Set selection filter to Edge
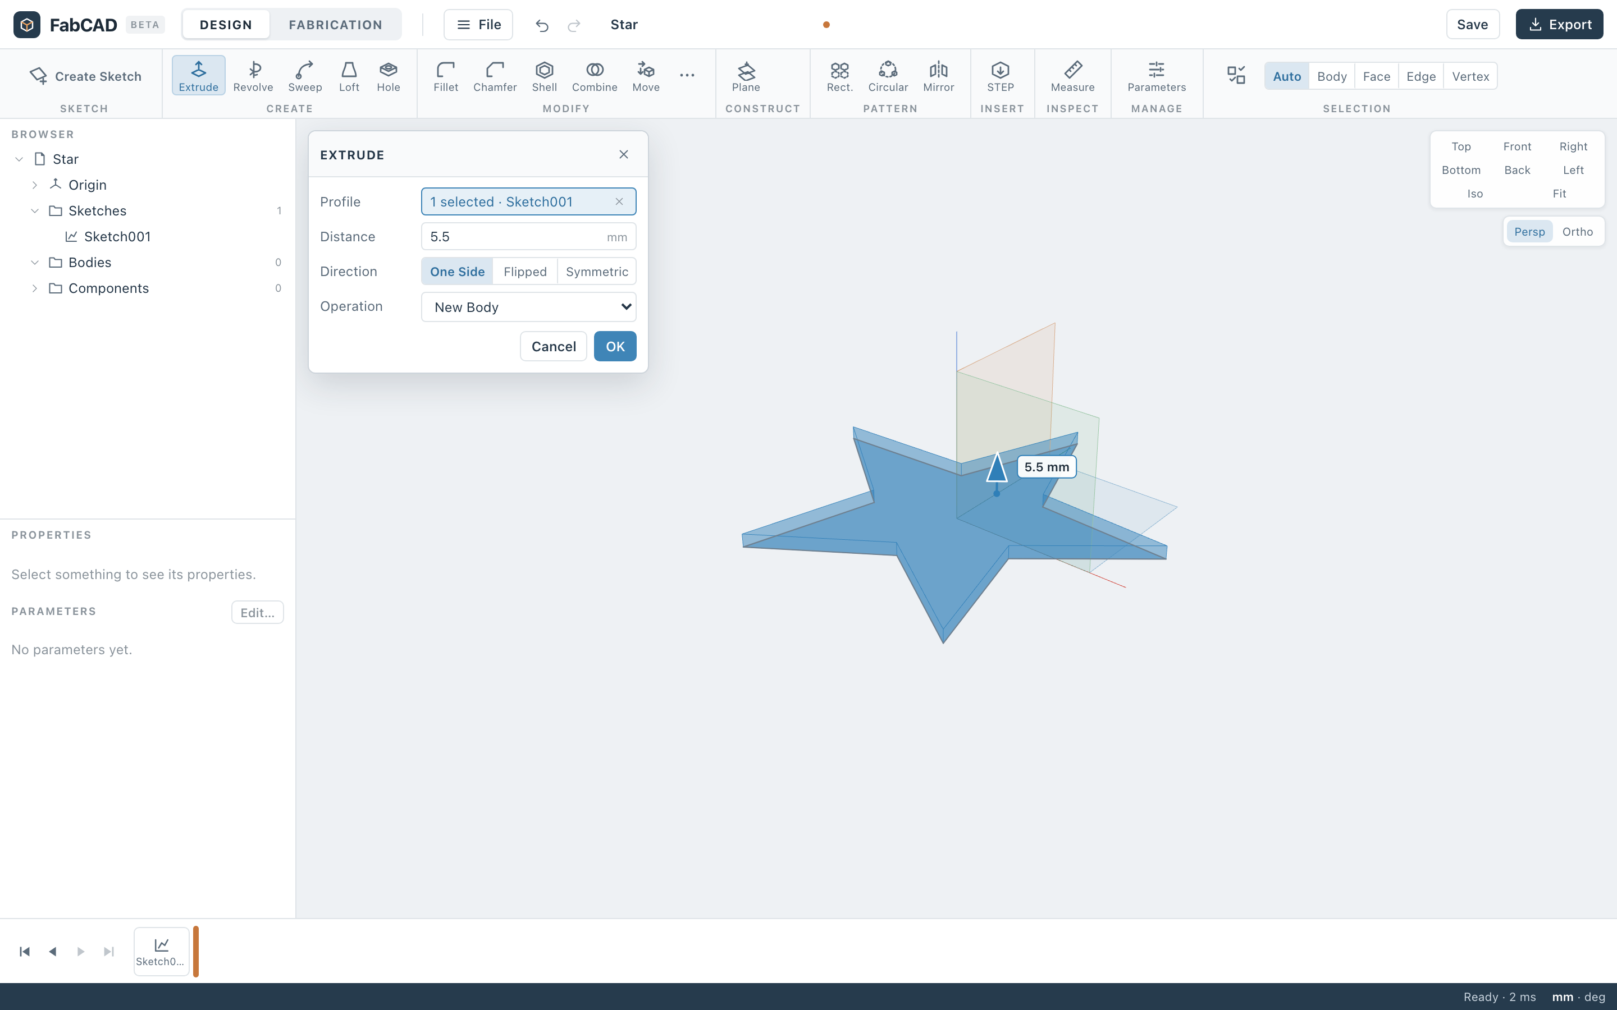Screen dimensions: 1617x1010 click(1420, 76)
